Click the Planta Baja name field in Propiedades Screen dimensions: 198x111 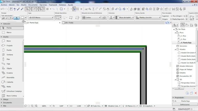click(189, 101)
